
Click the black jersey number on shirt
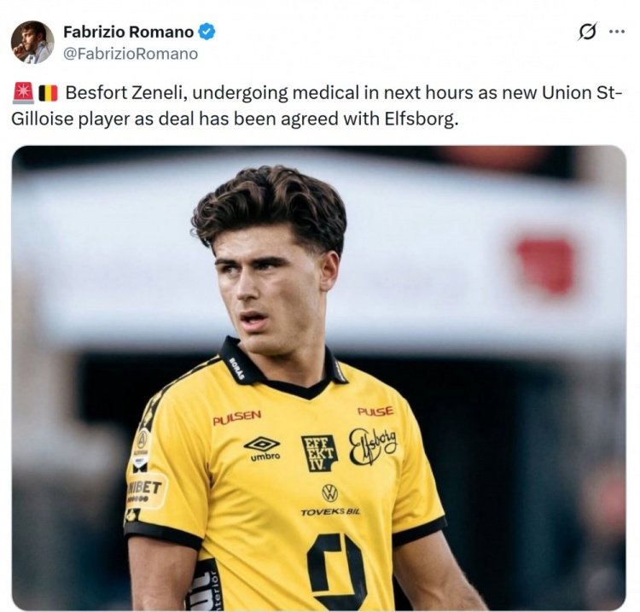pyautogui.click(x=335, y=572)
